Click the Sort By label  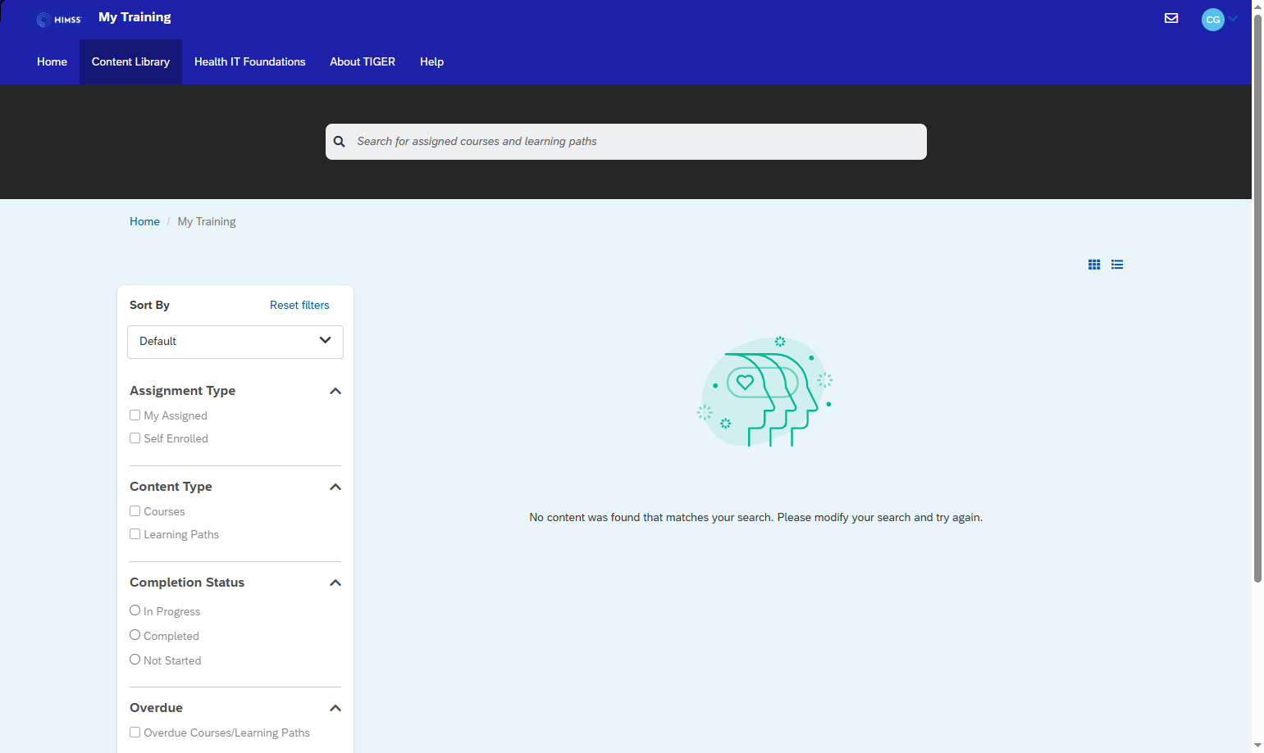tap(149, 305)
